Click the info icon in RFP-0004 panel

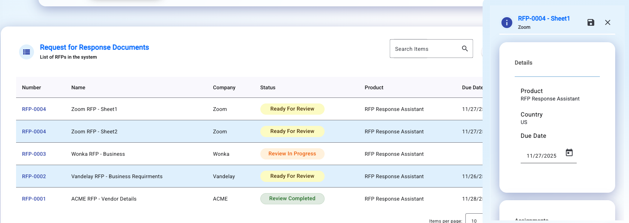(507, 23)
